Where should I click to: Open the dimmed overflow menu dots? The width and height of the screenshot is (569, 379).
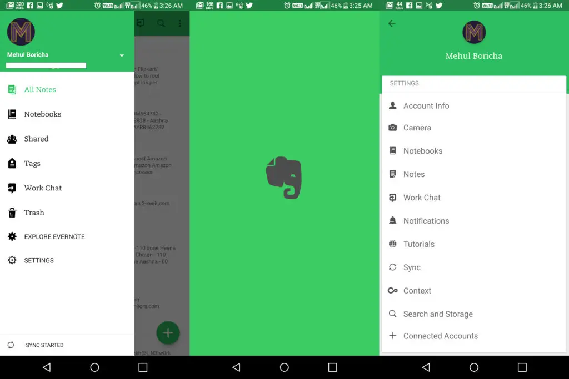pos(179,23)
